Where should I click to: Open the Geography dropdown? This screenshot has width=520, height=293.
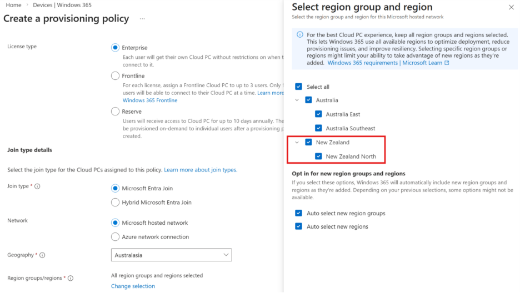171,255
